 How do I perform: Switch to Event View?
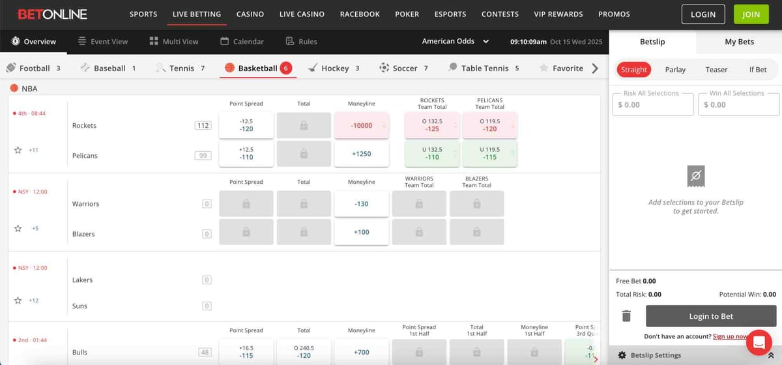point(102,41)
